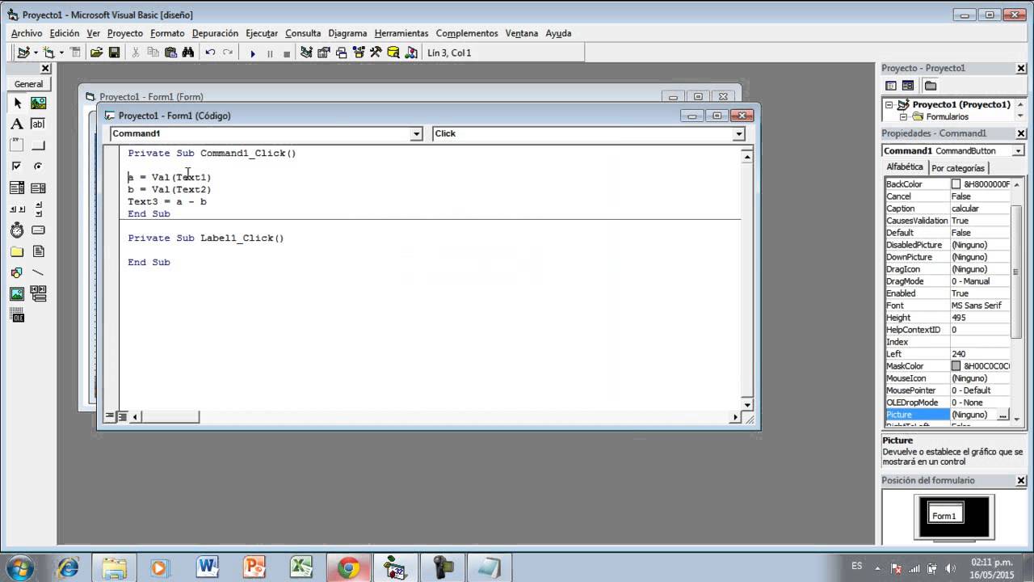
Task: Open the Object Browser toolbar icon
Action: (x=359, y=53)
